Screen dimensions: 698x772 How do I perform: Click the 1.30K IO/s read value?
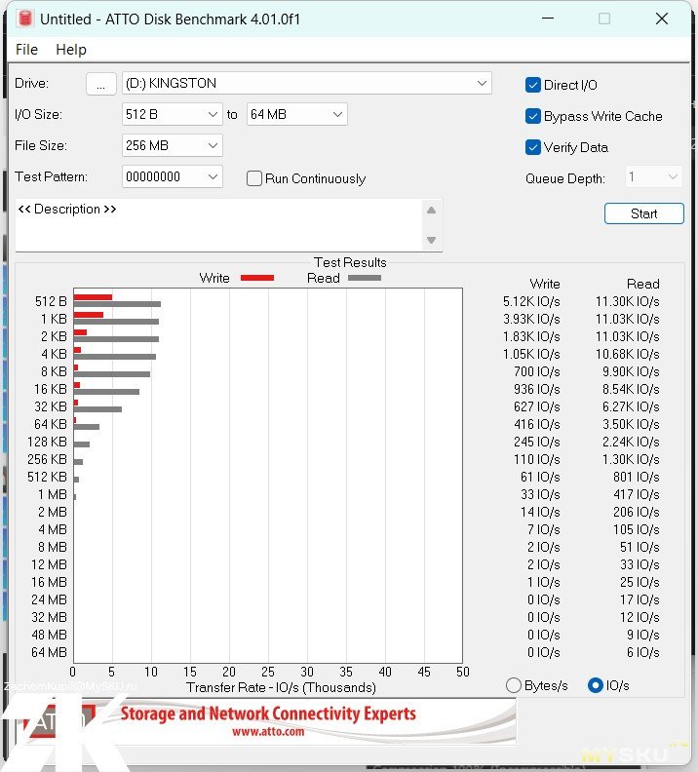click(x=631, y=459)
